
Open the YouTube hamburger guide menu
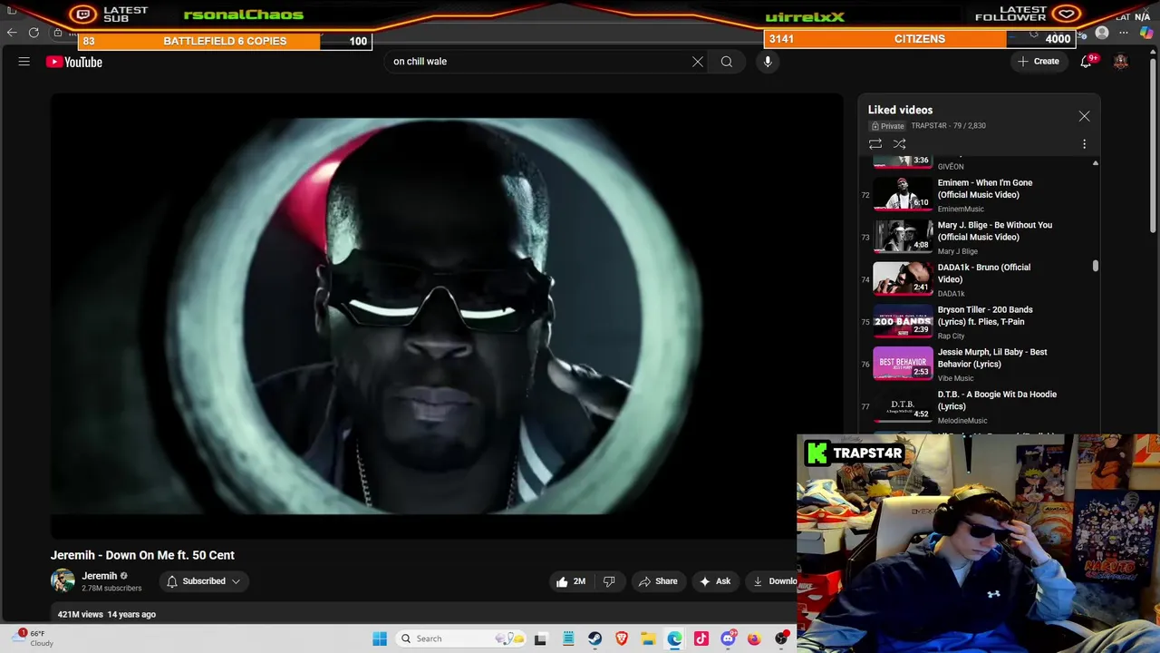pos(24,62)
